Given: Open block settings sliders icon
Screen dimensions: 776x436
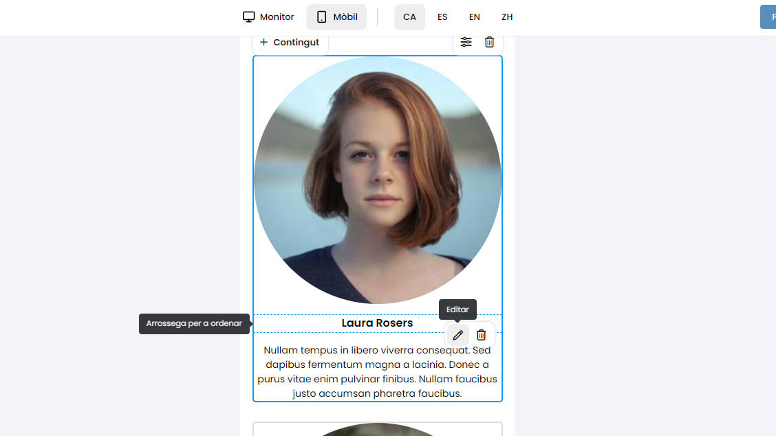Looking at the screenshot, I should (x=466, y=42).
